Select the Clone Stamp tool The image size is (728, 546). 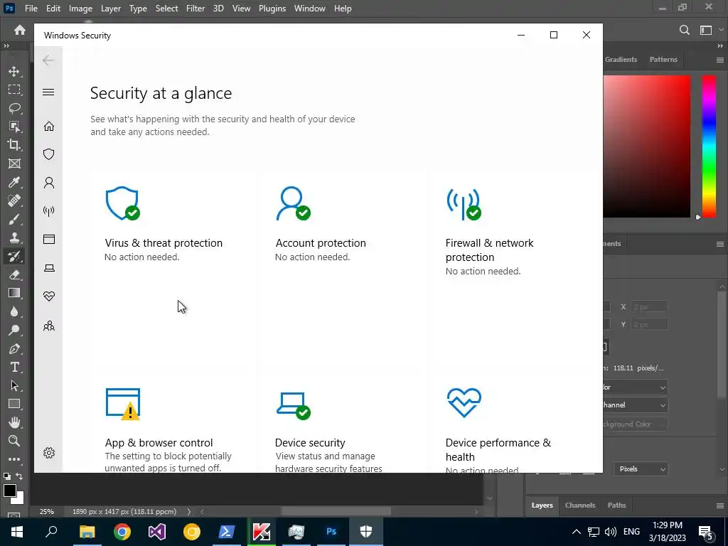(x=14, y=237)
